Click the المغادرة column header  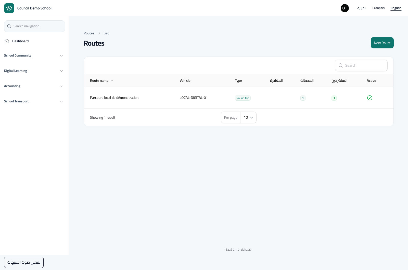(x=276, y=80)
